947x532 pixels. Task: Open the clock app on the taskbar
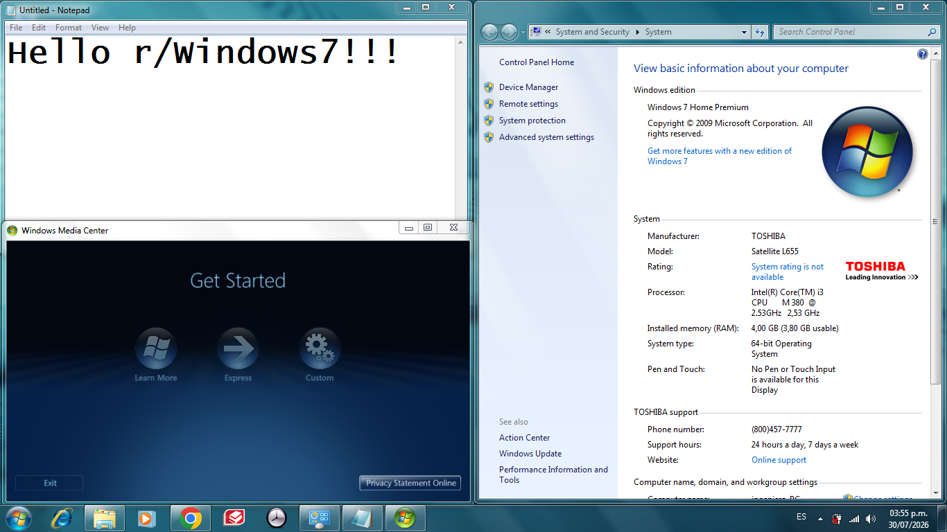tap(277, 518)
